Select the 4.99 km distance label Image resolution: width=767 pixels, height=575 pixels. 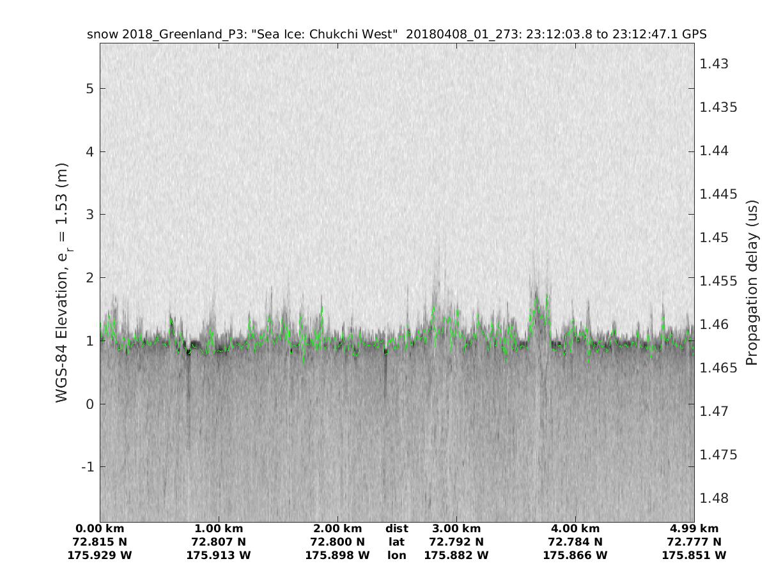point(694,529)
